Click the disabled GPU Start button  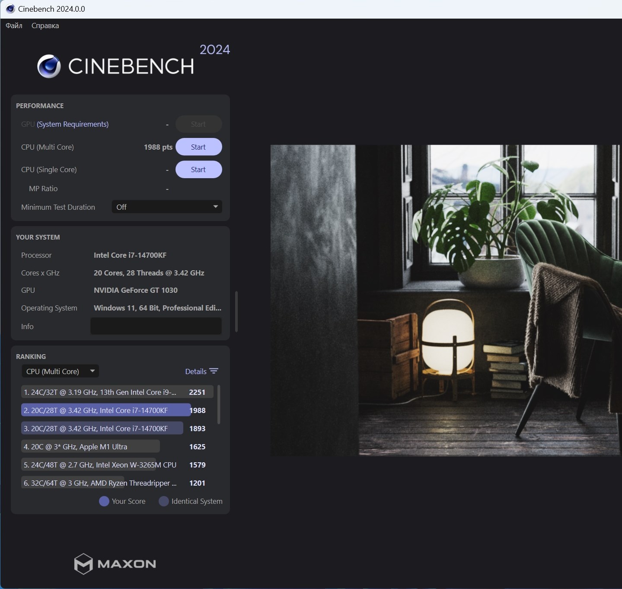click(x=198, y=124)
